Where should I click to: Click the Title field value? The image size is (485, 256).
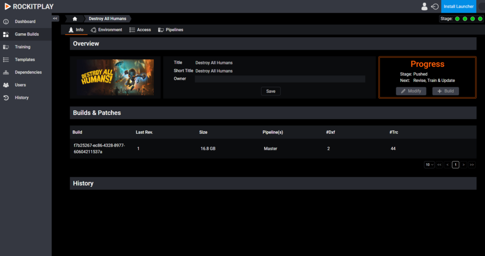214,63
